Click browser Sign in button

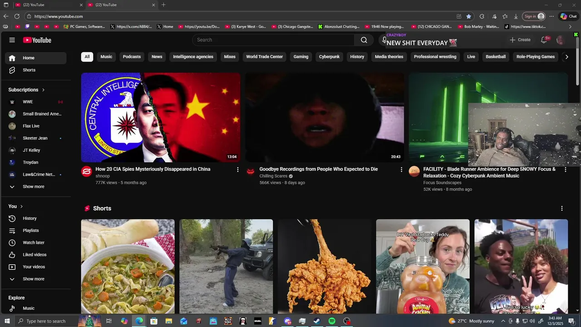[533, 16]
